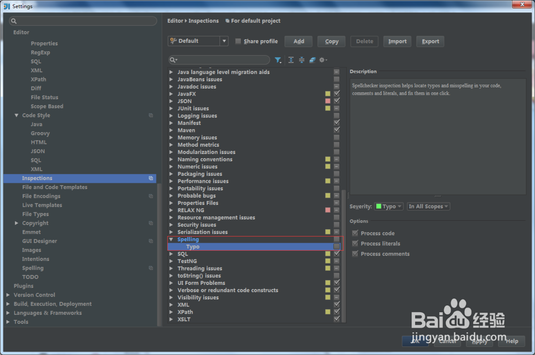Click the magnifier icon in inspections search
Image resolution: width=535 pixels, height=355 pixels.
pos(173,60)
